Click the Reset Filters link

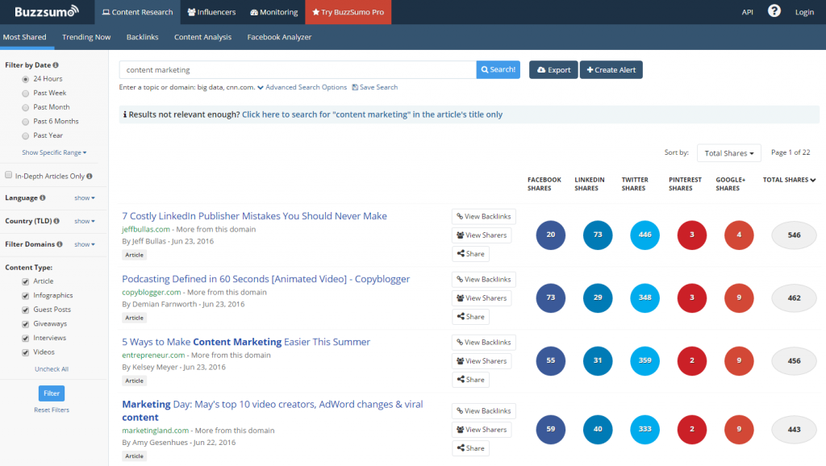tap(52, 410)
